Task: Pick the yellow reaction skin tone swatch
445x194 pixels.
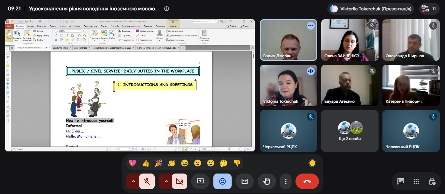Action: coord(312,163)
